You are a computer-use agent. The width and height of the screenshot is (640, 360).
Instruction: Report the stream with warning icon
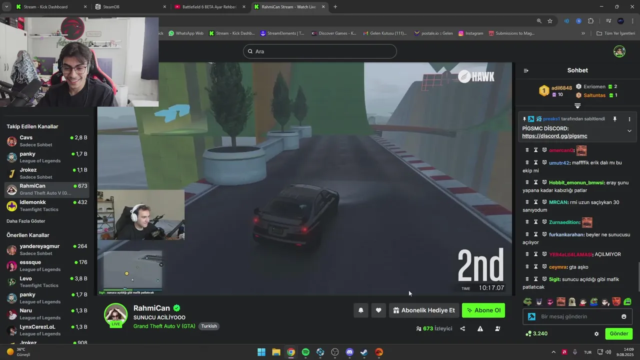480,328
